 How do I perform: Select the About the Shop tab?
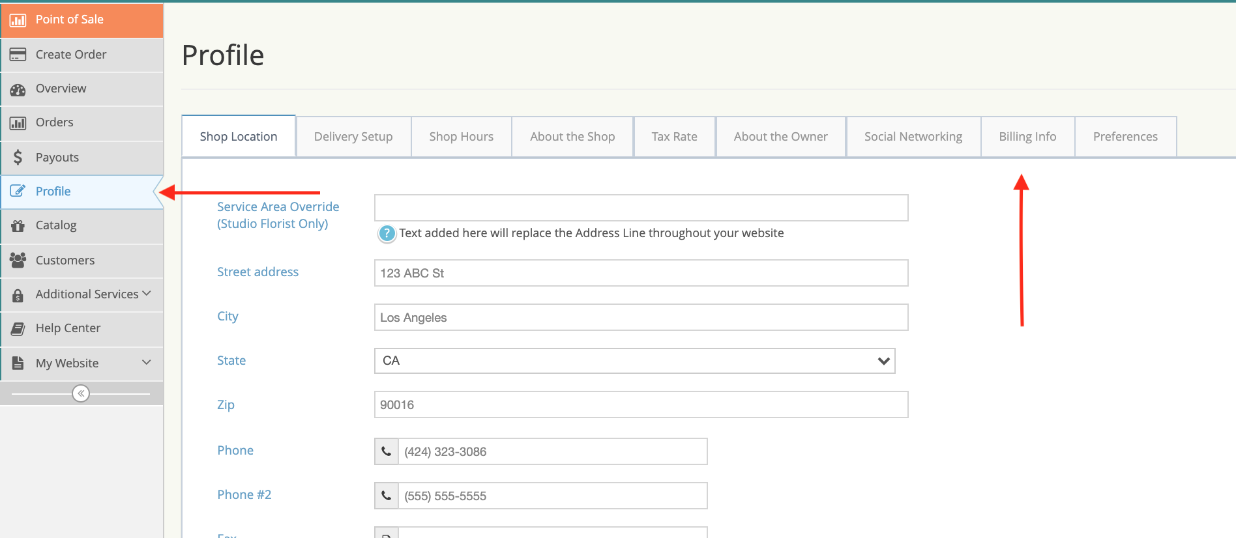[x=572, y=137]
